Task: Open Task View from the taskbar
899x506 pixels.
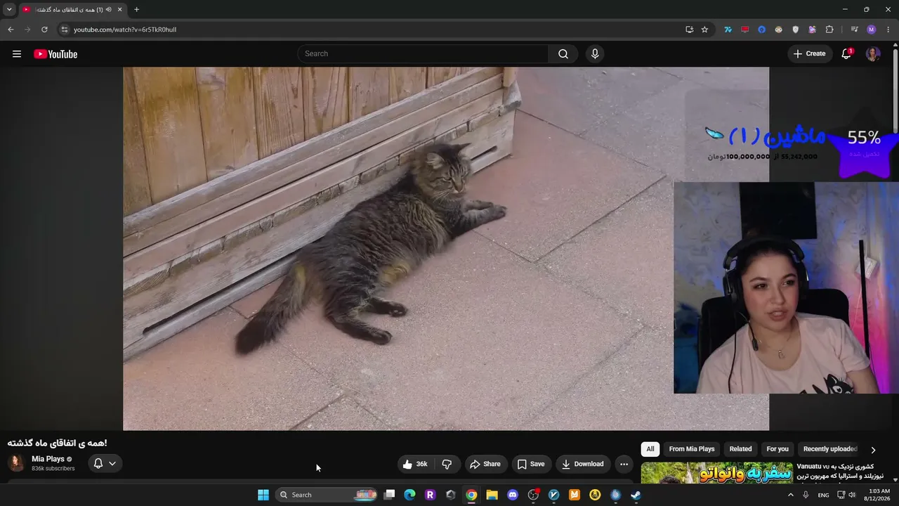Action: point(390,495)
